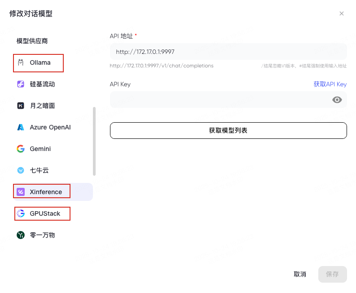Choose 硅基流动 as model provider

43,84
